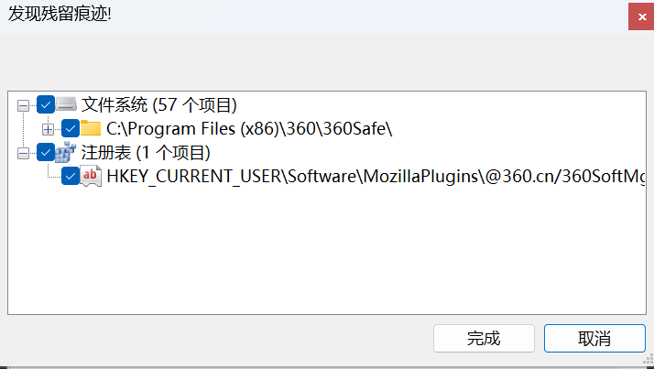Expand the C:\Program Files (x86)\360\360Safe node
Image resolution: width=654 pixels, height=369 pixels.
[x=48, y=129]
